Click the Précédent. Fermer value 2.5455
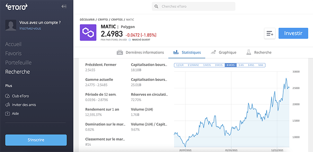This screenshot has height=152, width=313. (x=90, y=70)
